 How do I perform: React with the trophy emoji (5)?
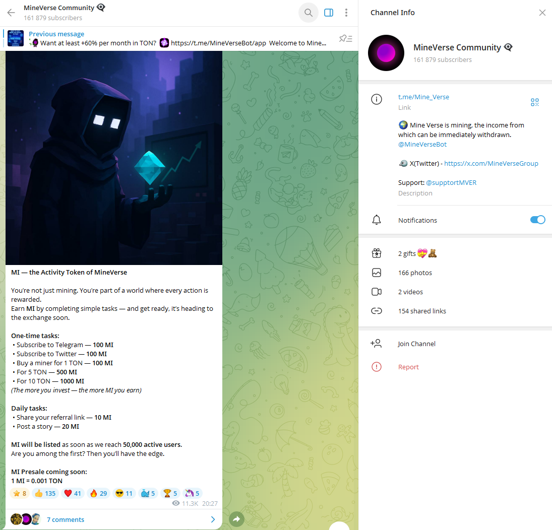tap(170, 493)
